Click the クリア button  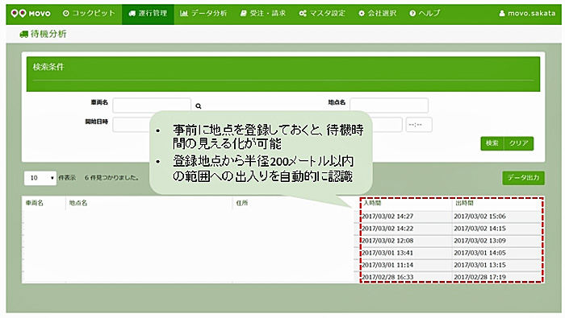tap(518, 143)
